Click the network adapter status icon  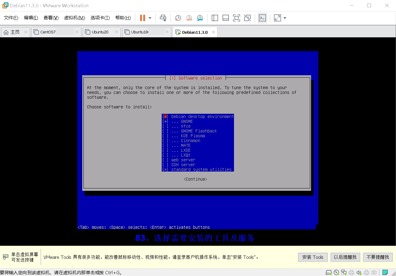pos(344,273)
